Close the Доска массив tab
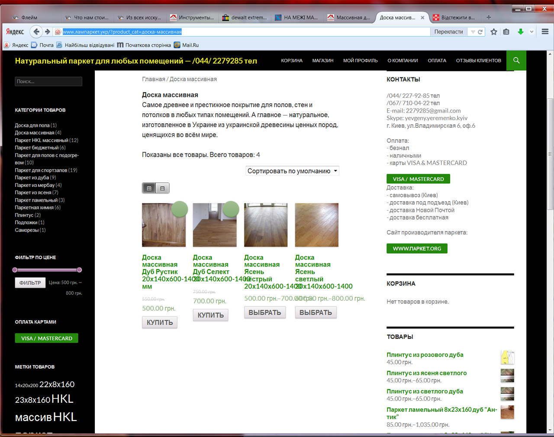The image size is (554, 437). click(423, 17)
